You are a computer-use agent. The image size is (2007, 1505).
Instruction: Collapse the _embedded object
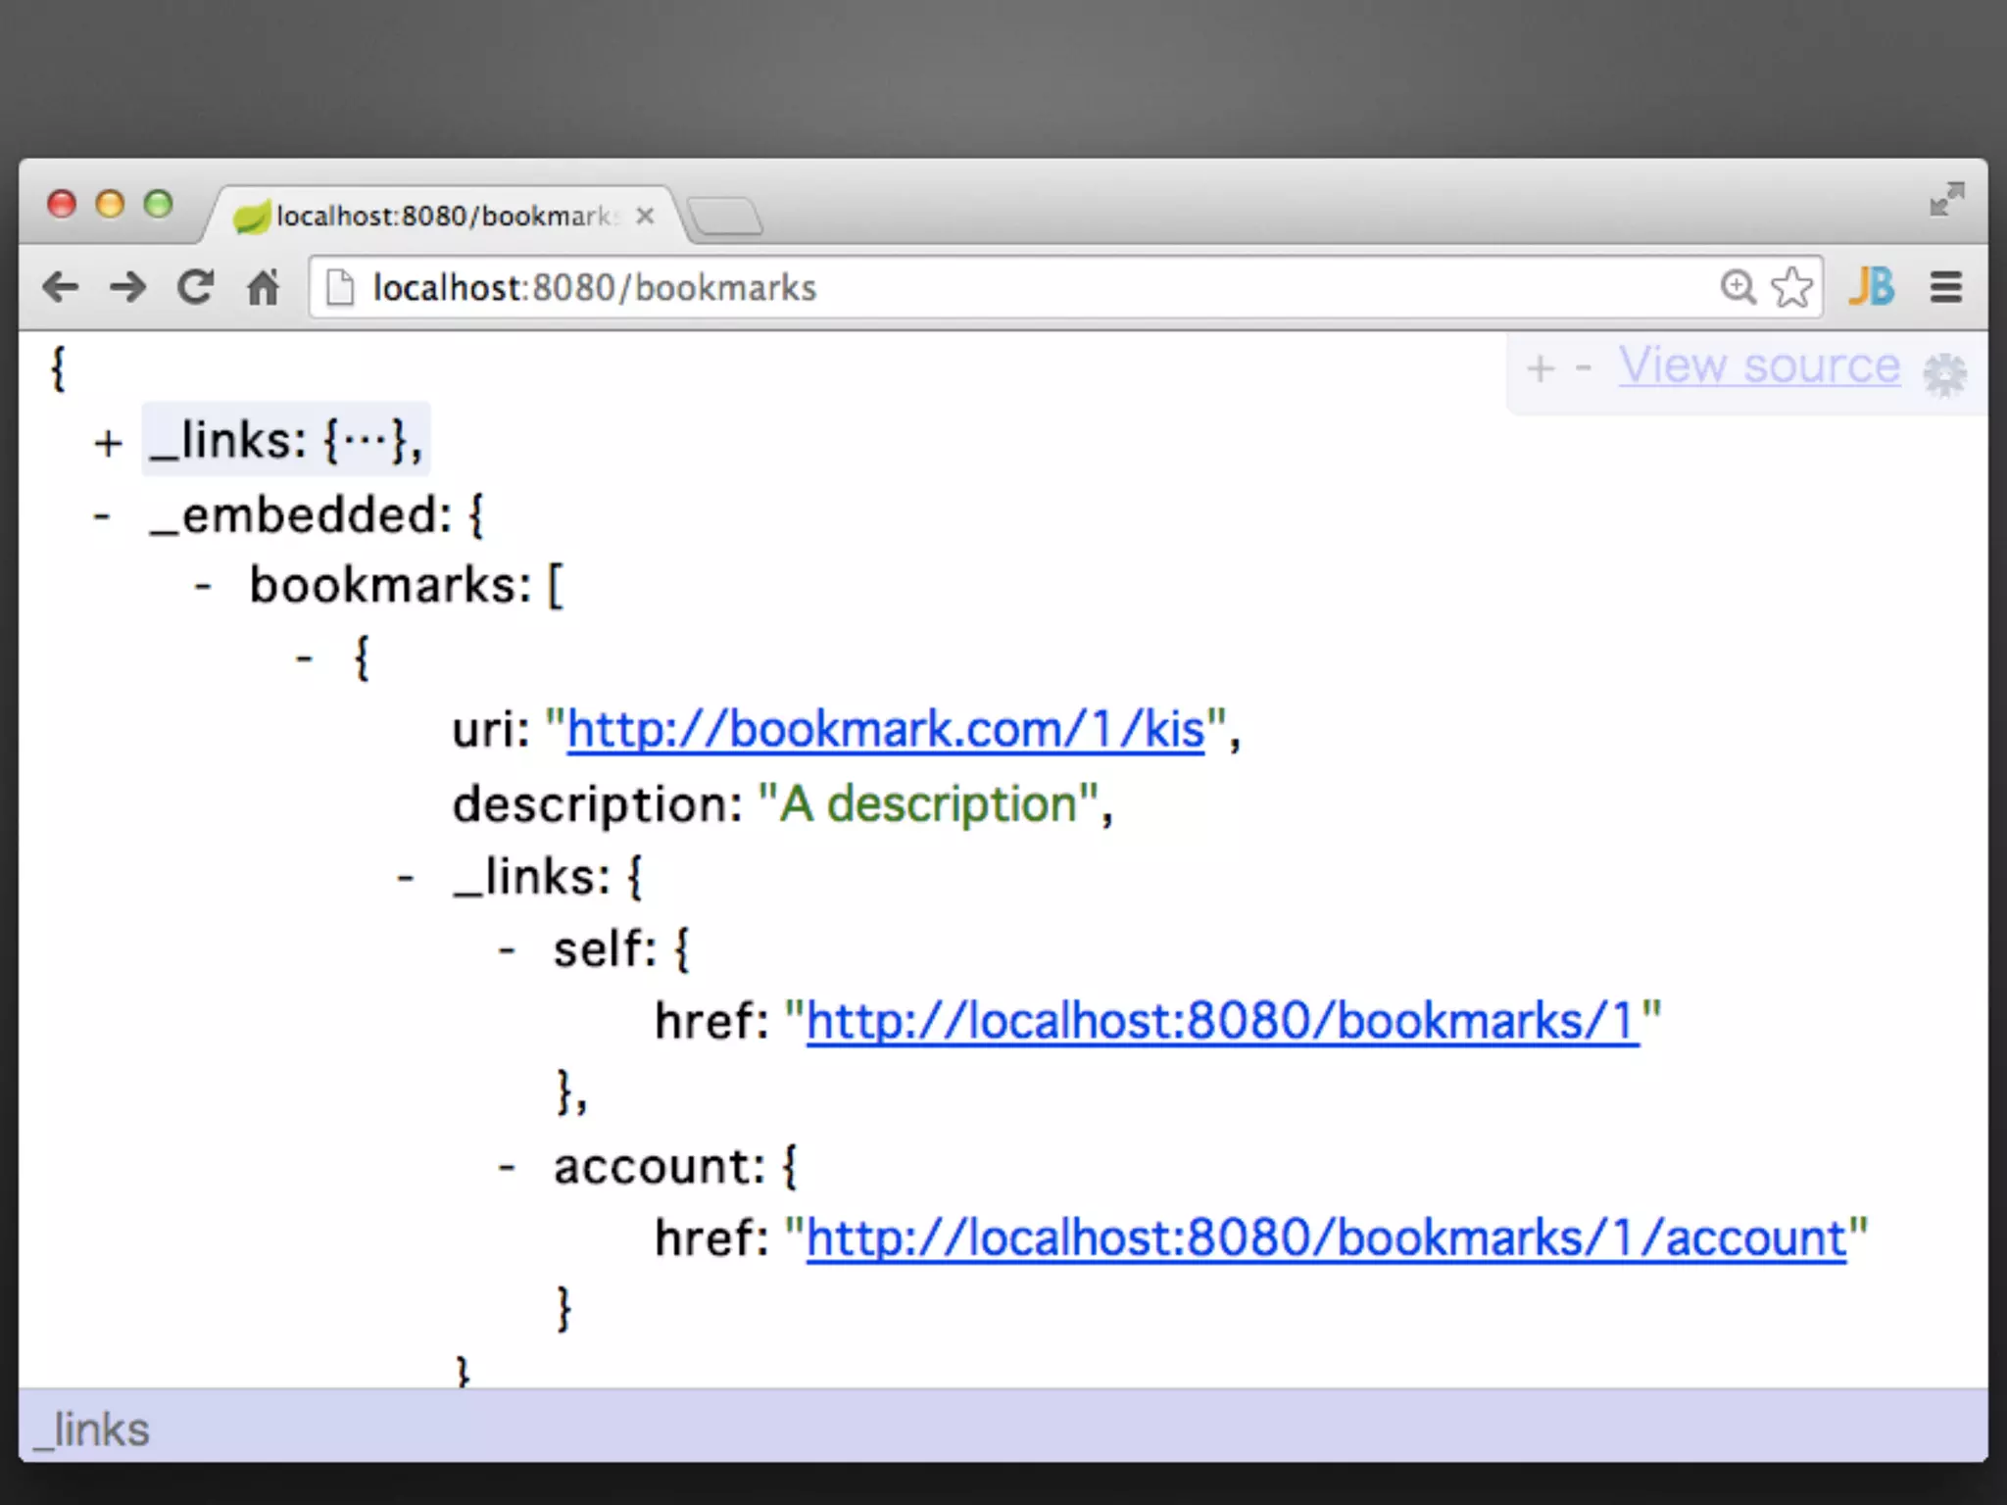(102, 516)
